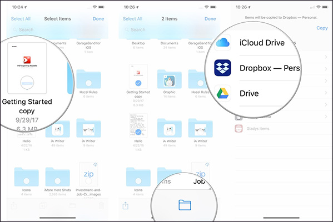The width and height of the screenshot is (333, 222).
Task: Tap the Google Drive triangle icon
Action: (222, 93)
